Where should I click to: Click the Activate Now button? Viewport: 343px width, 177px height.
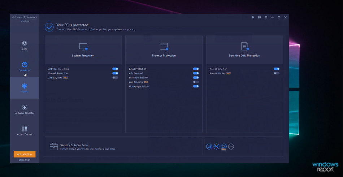click(25, 154)
